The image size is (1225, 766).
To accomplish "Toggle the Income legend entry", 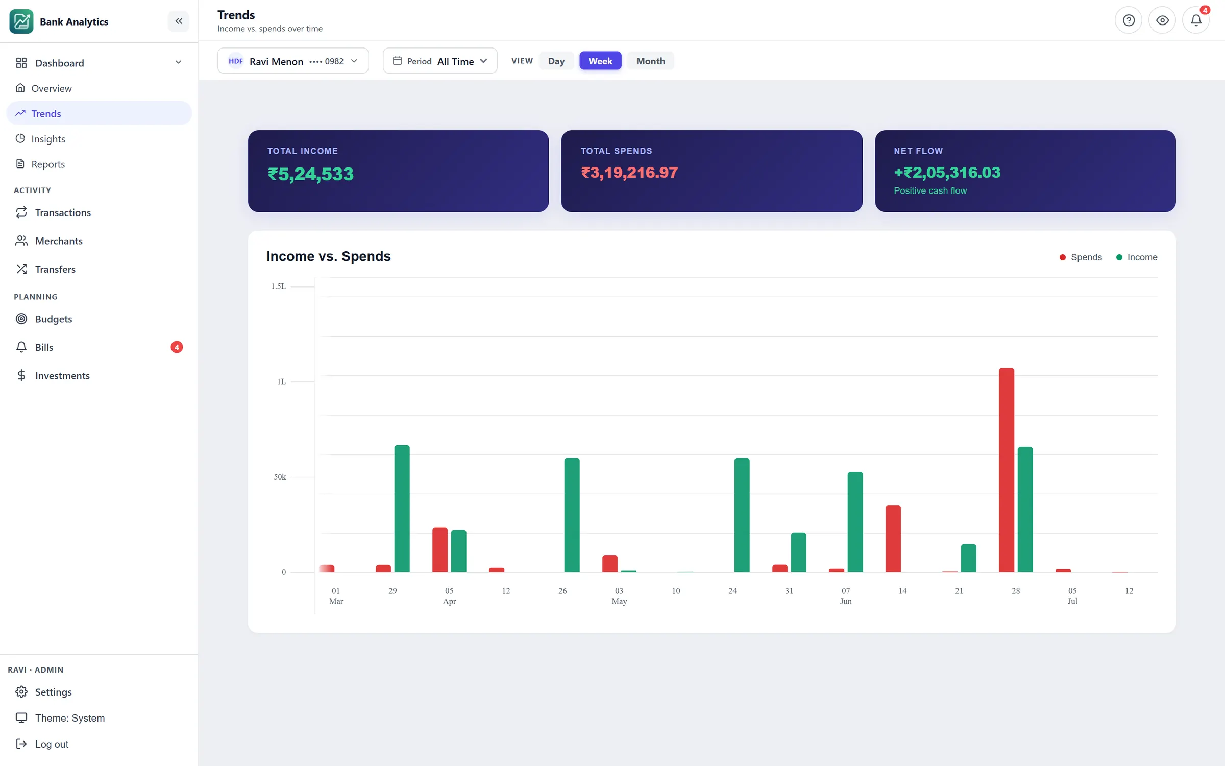I will pos(1137,257).
